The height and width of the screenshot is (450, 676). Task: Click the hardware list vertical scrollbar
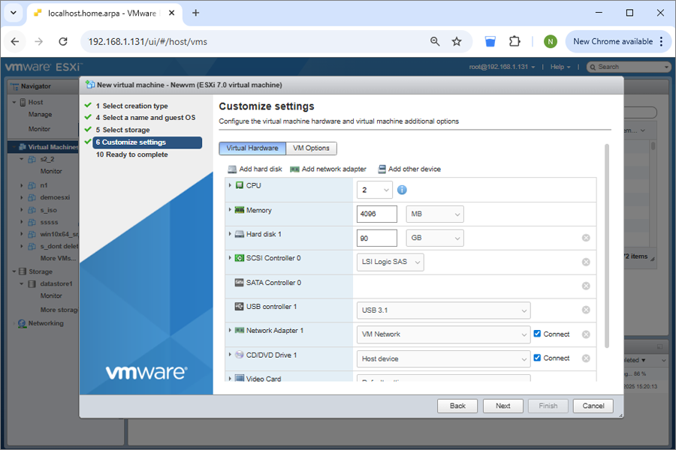pyautogui.click(x=607, y=245)
